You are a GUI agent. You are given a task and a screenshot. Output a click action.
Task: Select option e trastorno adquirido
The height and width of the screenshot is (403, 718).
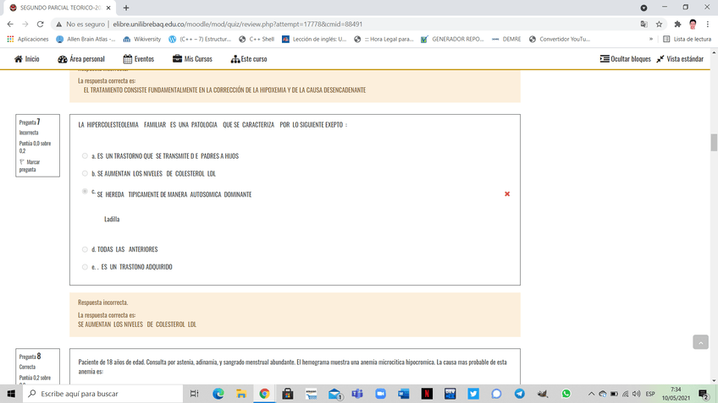pyautogui.click(x=85, y=267)
